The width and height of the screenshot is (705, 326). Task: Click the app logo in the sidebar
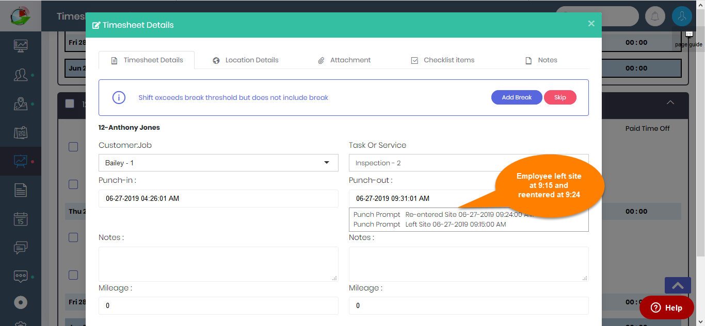[x=21, y=15]
